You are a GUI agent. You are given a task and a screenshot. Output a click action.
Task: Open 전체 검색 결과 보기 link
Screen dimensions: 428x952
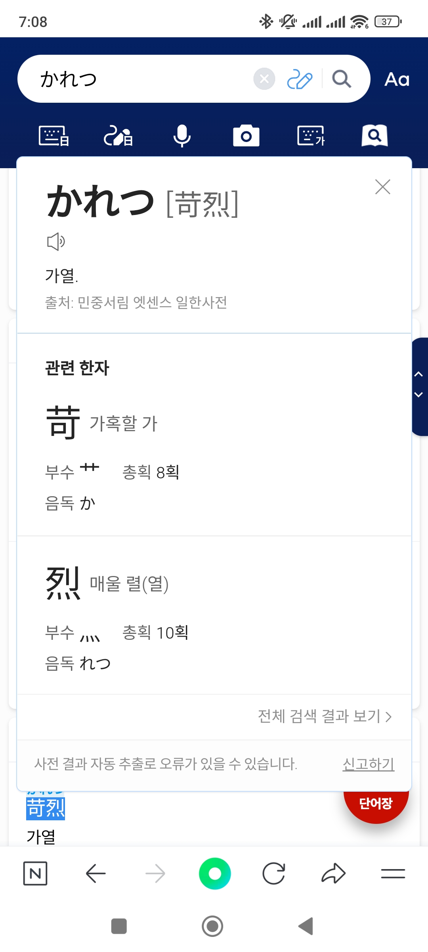(325, 716)
